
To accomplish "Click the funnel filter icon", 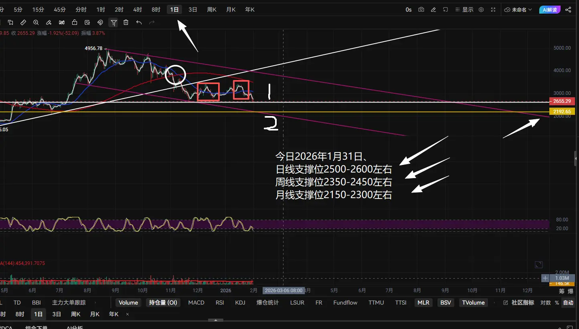I will point(114,23).
